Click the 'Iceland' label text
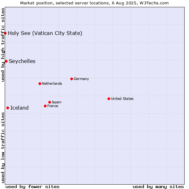Viewport: 189px width, 189px height. point(20,108)
